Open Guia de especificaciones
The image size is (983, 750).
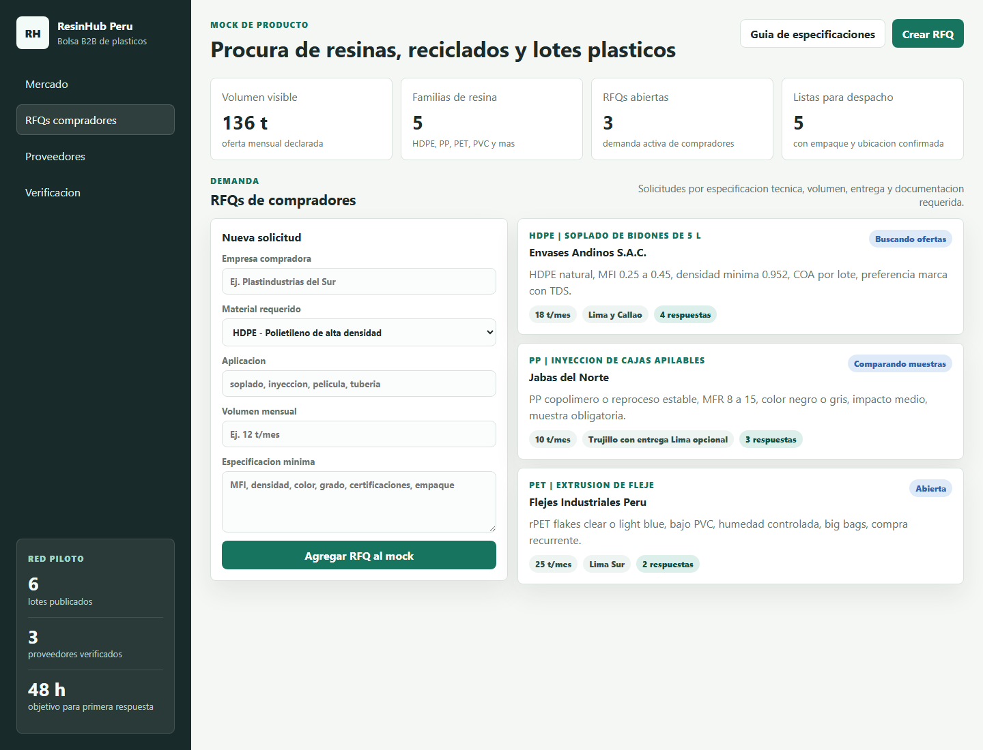point(812,33)
